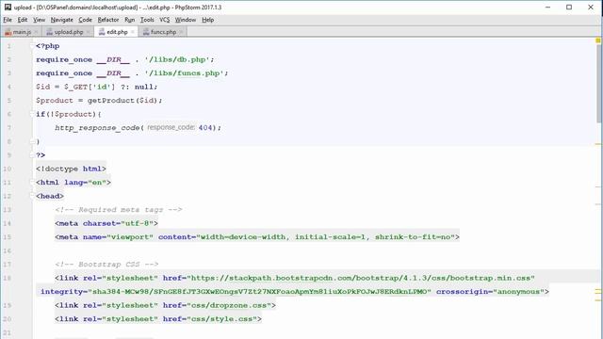
Task: Click http_response_code function name on line 7
Action: coord(97,128)
